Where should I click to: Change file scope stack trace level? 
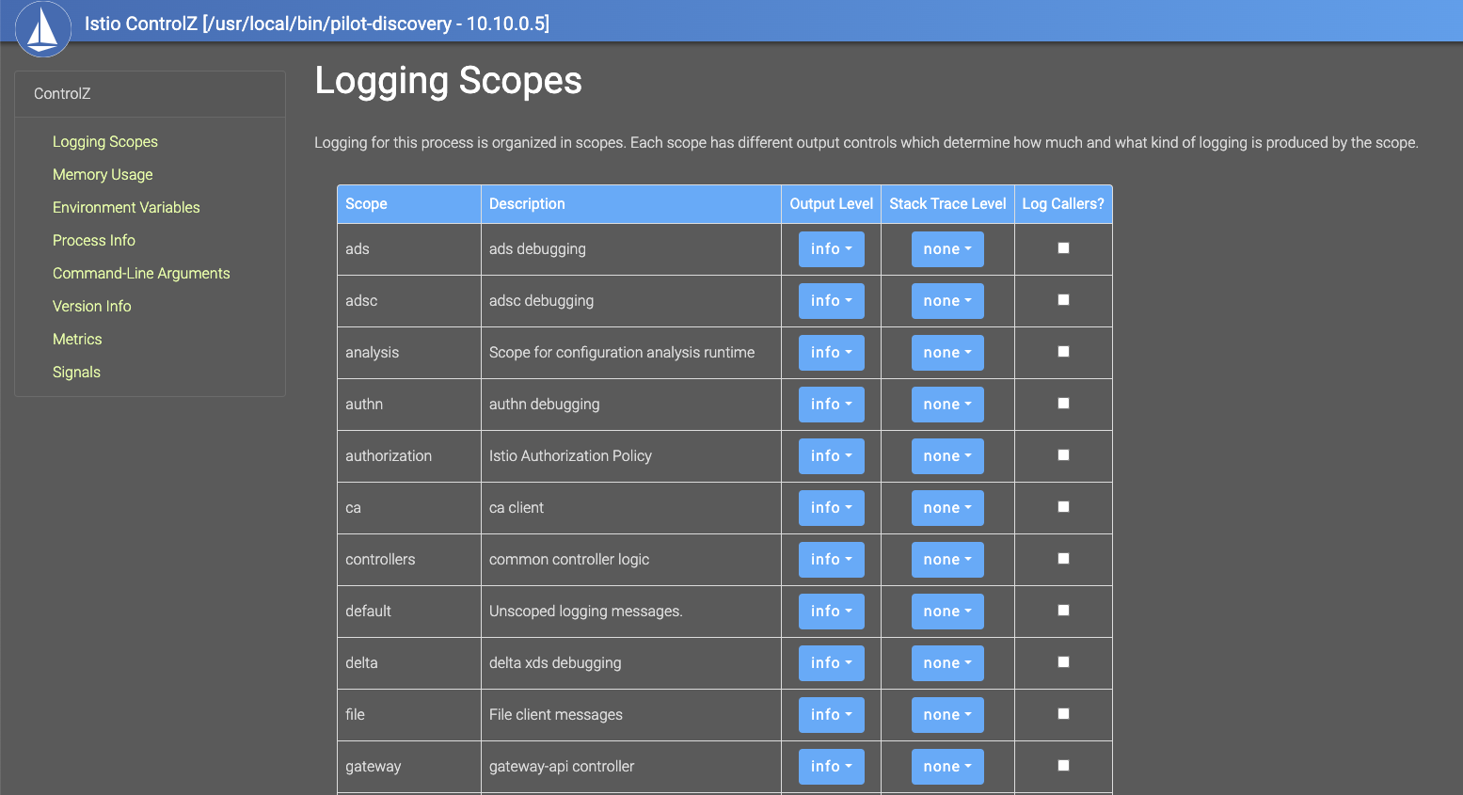coord(947,715)
